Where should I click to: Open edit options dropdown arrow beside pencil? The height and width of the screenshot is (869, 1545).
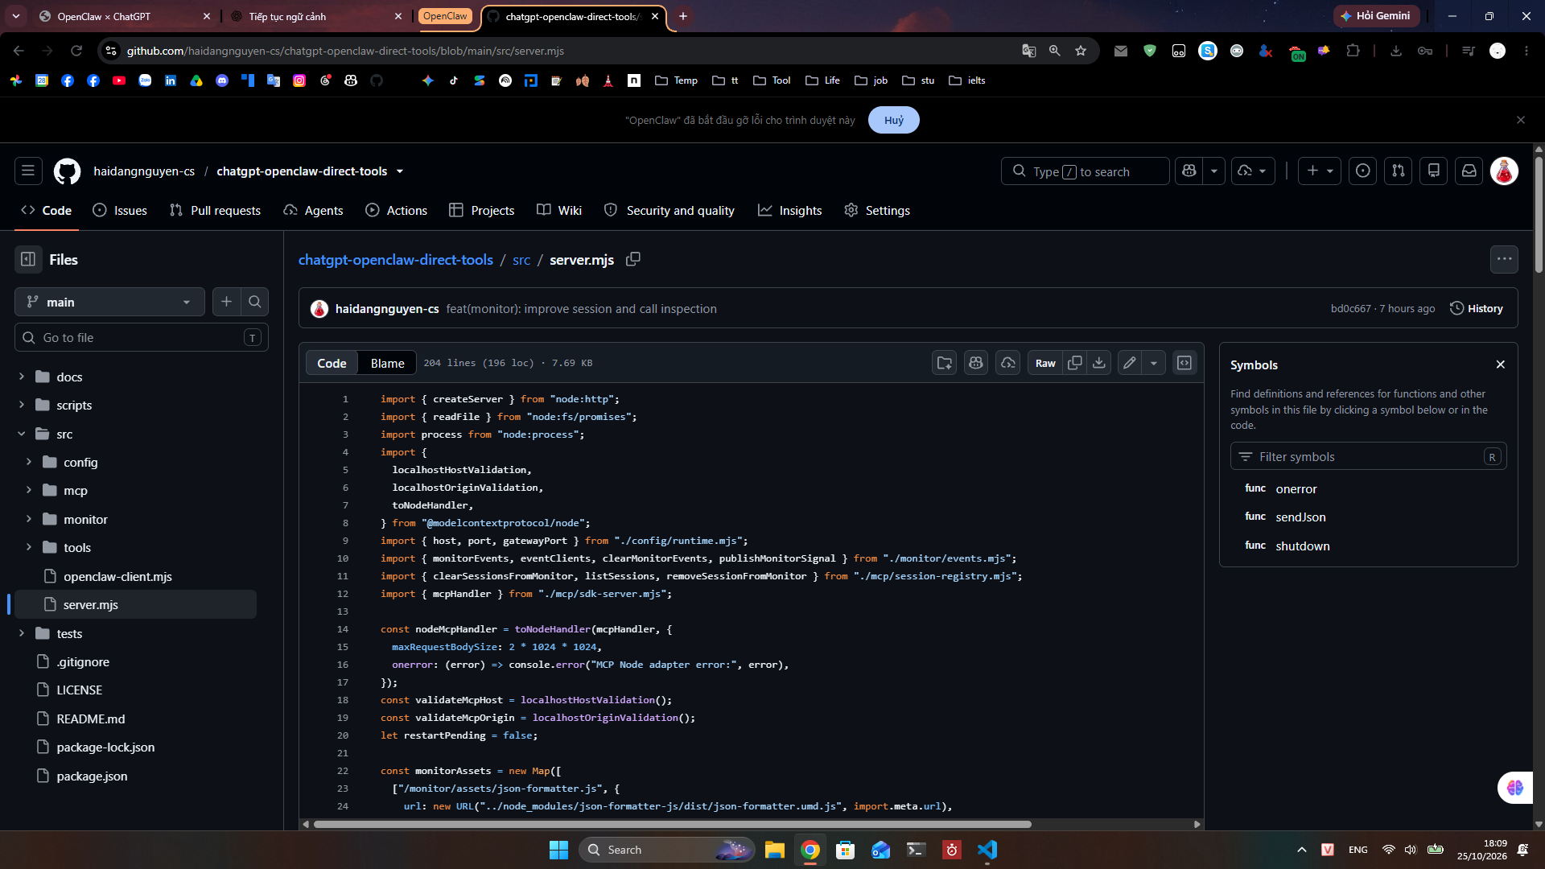point(1154,363)
